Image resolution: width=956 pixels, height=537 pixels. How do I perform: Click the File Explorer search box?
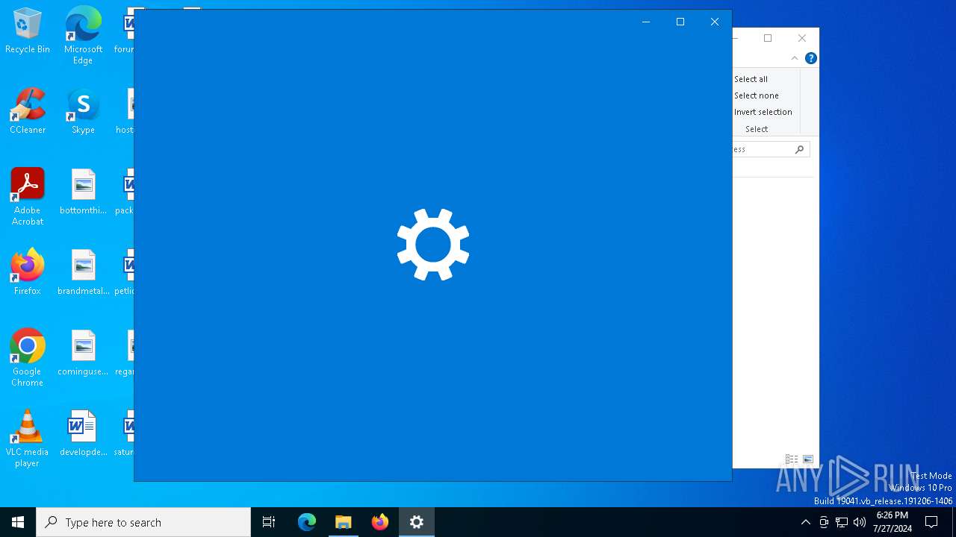(x=771, y=149)
